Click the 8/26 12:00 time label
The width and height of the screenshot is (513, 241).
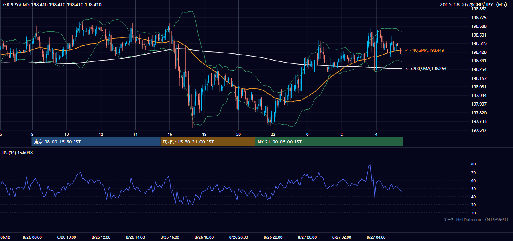tap(100, 237)
